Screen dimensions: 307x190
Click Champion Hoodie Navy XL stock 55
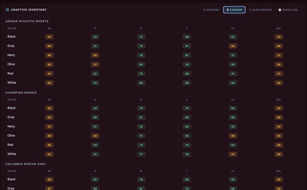tap(233, 126)
